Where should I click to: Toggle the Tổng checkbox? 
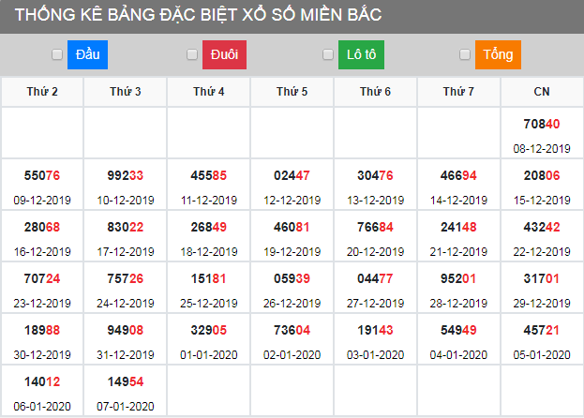465,55
